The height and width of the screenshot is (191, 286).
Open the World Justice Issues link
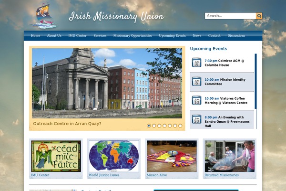tap(104, 175)
